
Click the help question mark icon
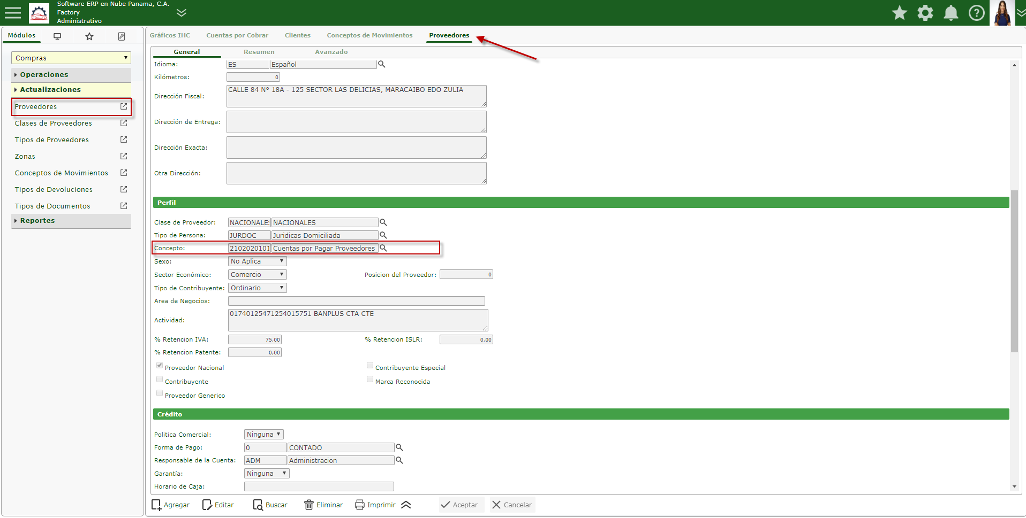pyautogui.click(x=977, y=13)
